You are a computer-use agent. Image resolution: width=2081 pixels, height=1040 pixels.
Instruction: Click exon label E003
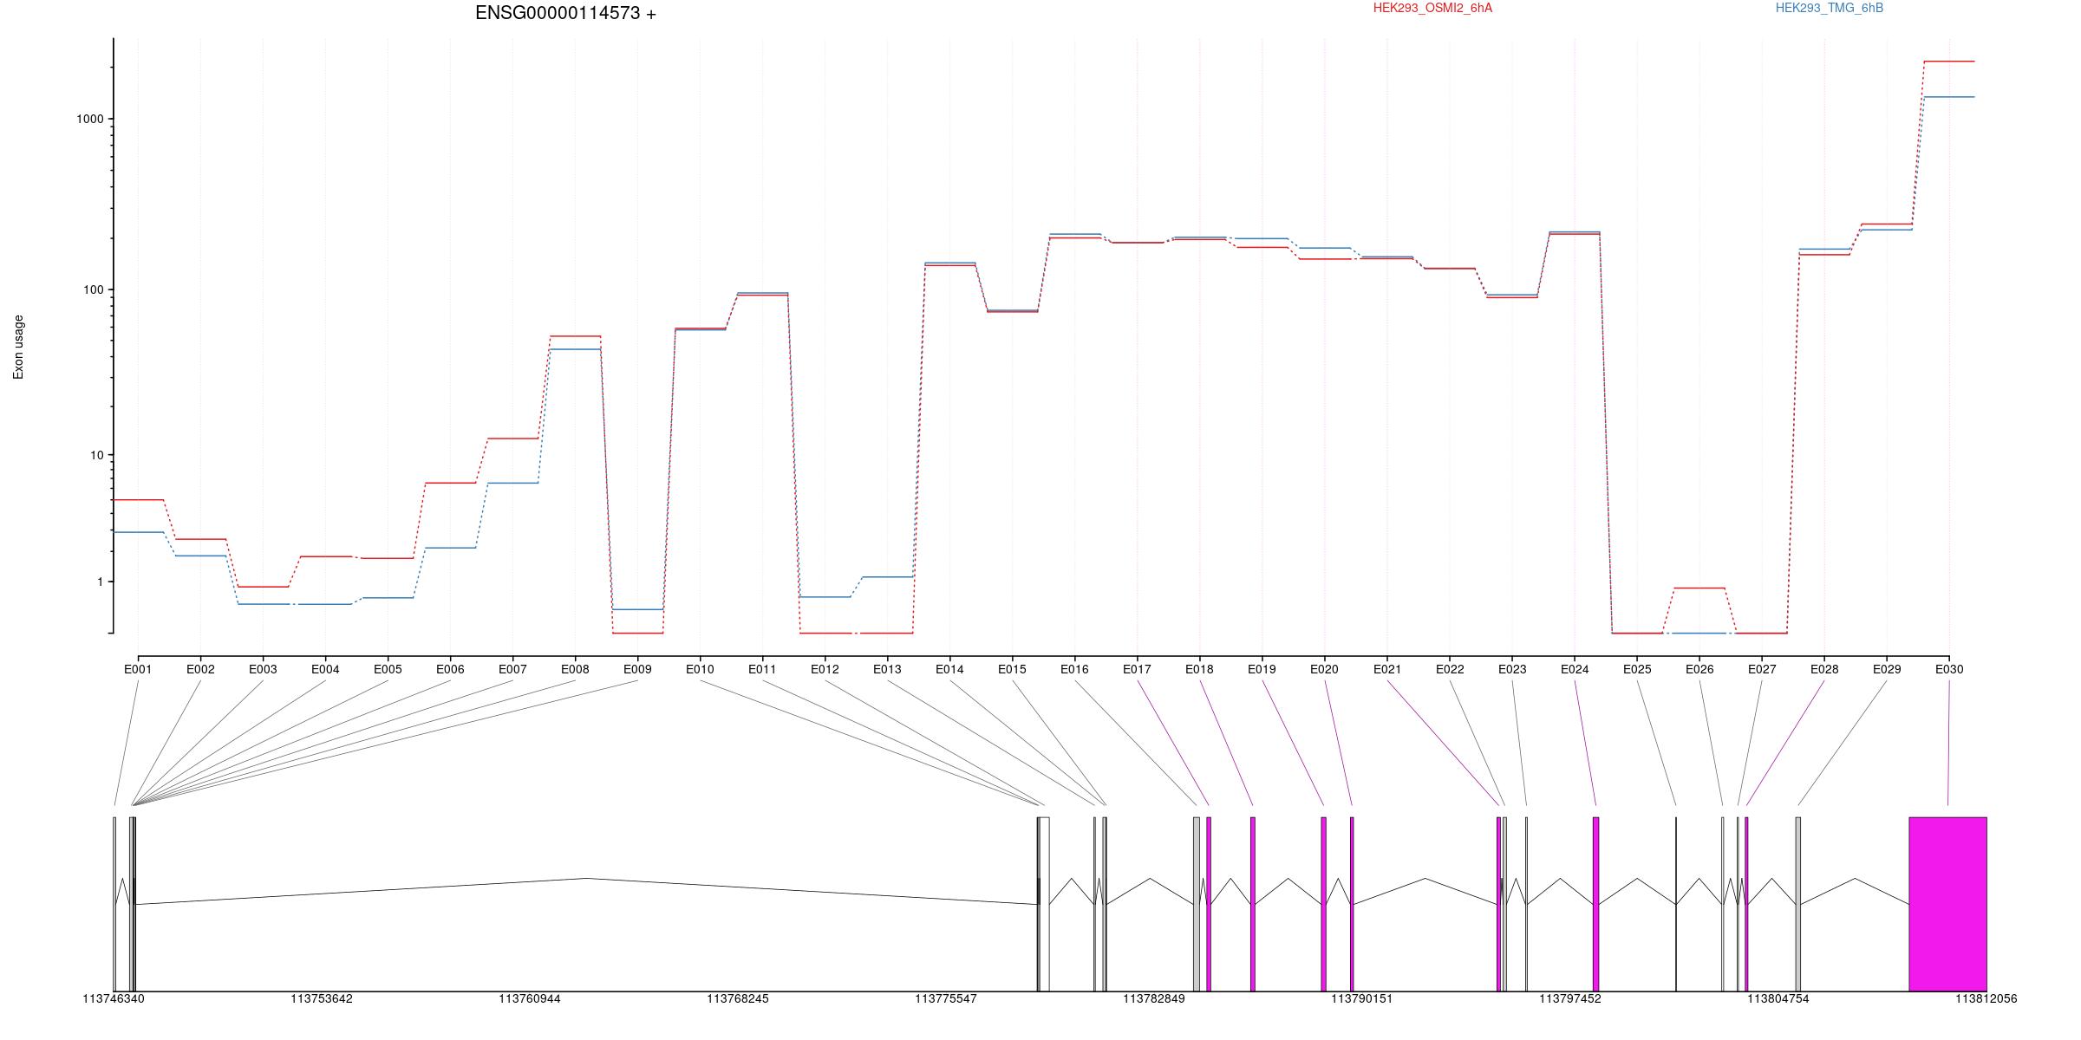(263, 669)
